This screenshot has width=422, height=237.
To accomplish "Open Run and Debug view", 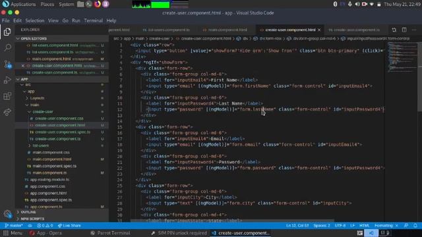I will 7,80.
